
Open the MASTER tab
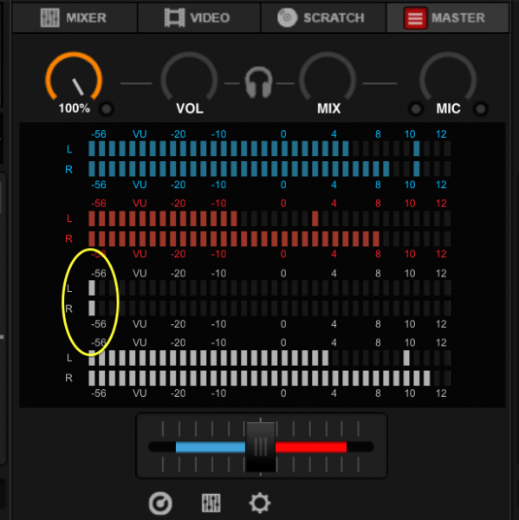(x=447, y=18)
